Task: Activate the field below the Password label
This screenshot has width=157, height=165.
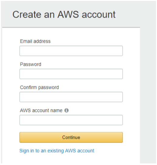Action: (x=71, y=74)
